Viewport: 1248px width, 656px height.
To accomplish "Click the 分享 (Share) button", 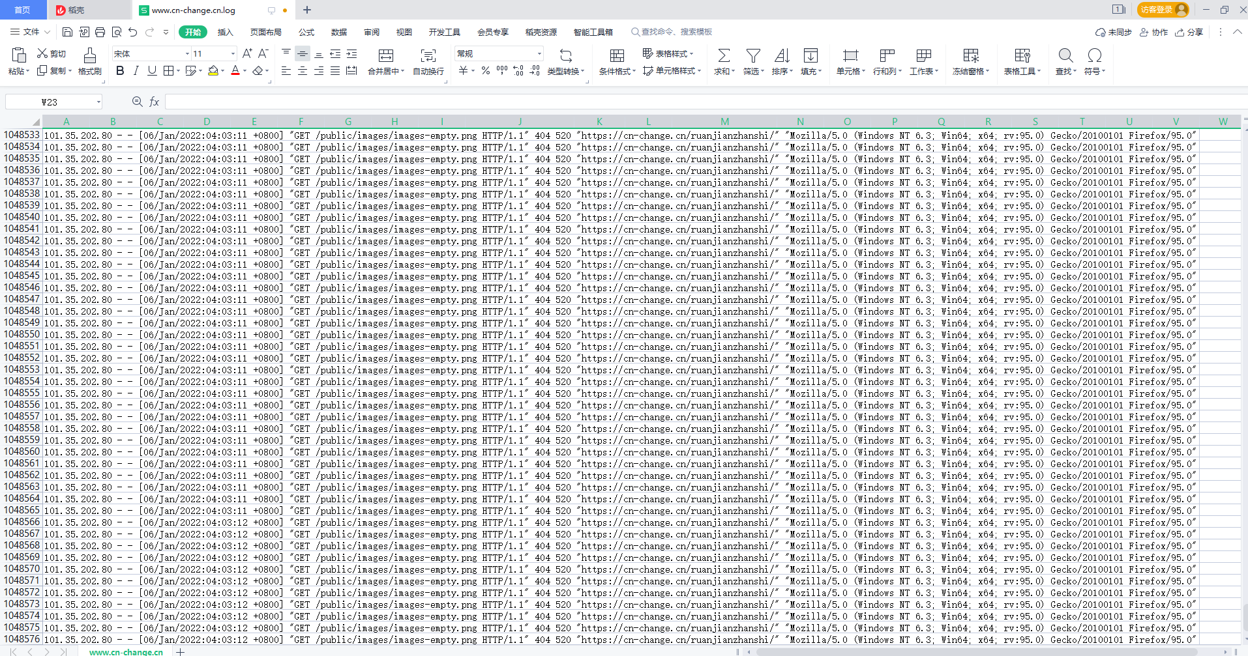I will [1189, 32].
